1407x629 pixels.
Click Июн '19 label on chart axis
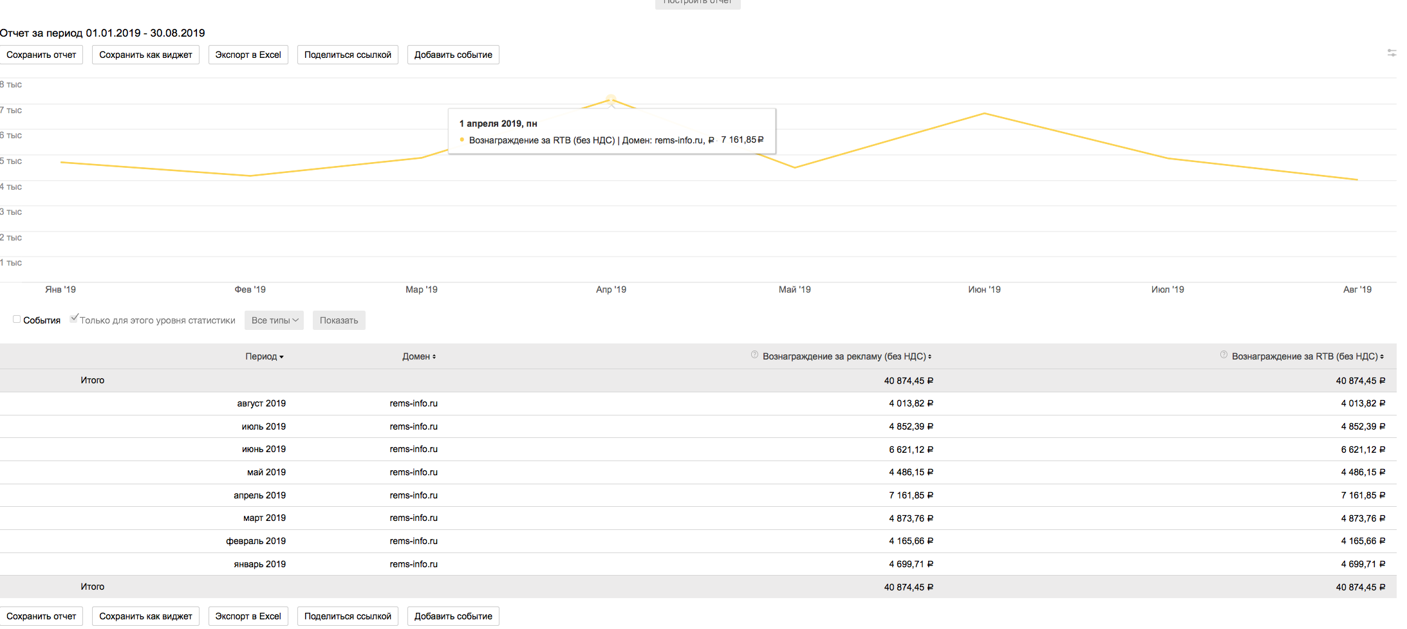pyautogui.click(x=984, y=289)
